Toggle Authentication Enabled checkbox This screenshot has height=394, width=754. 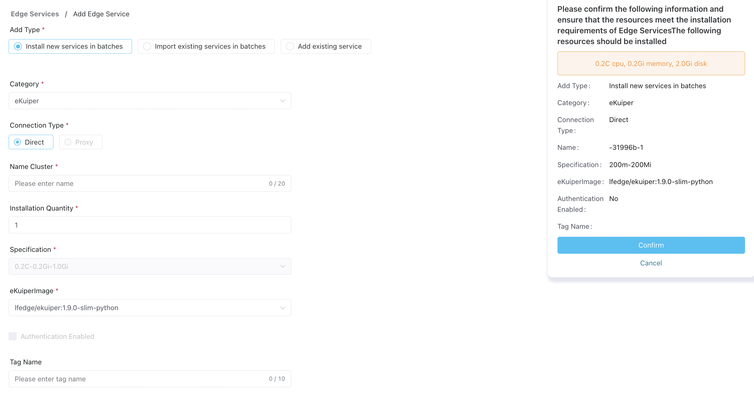point(13,336)
